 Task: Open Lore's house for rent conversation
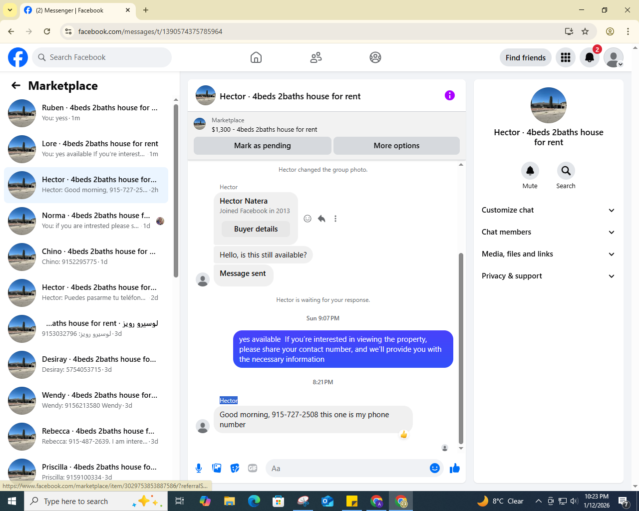[86, 149]
